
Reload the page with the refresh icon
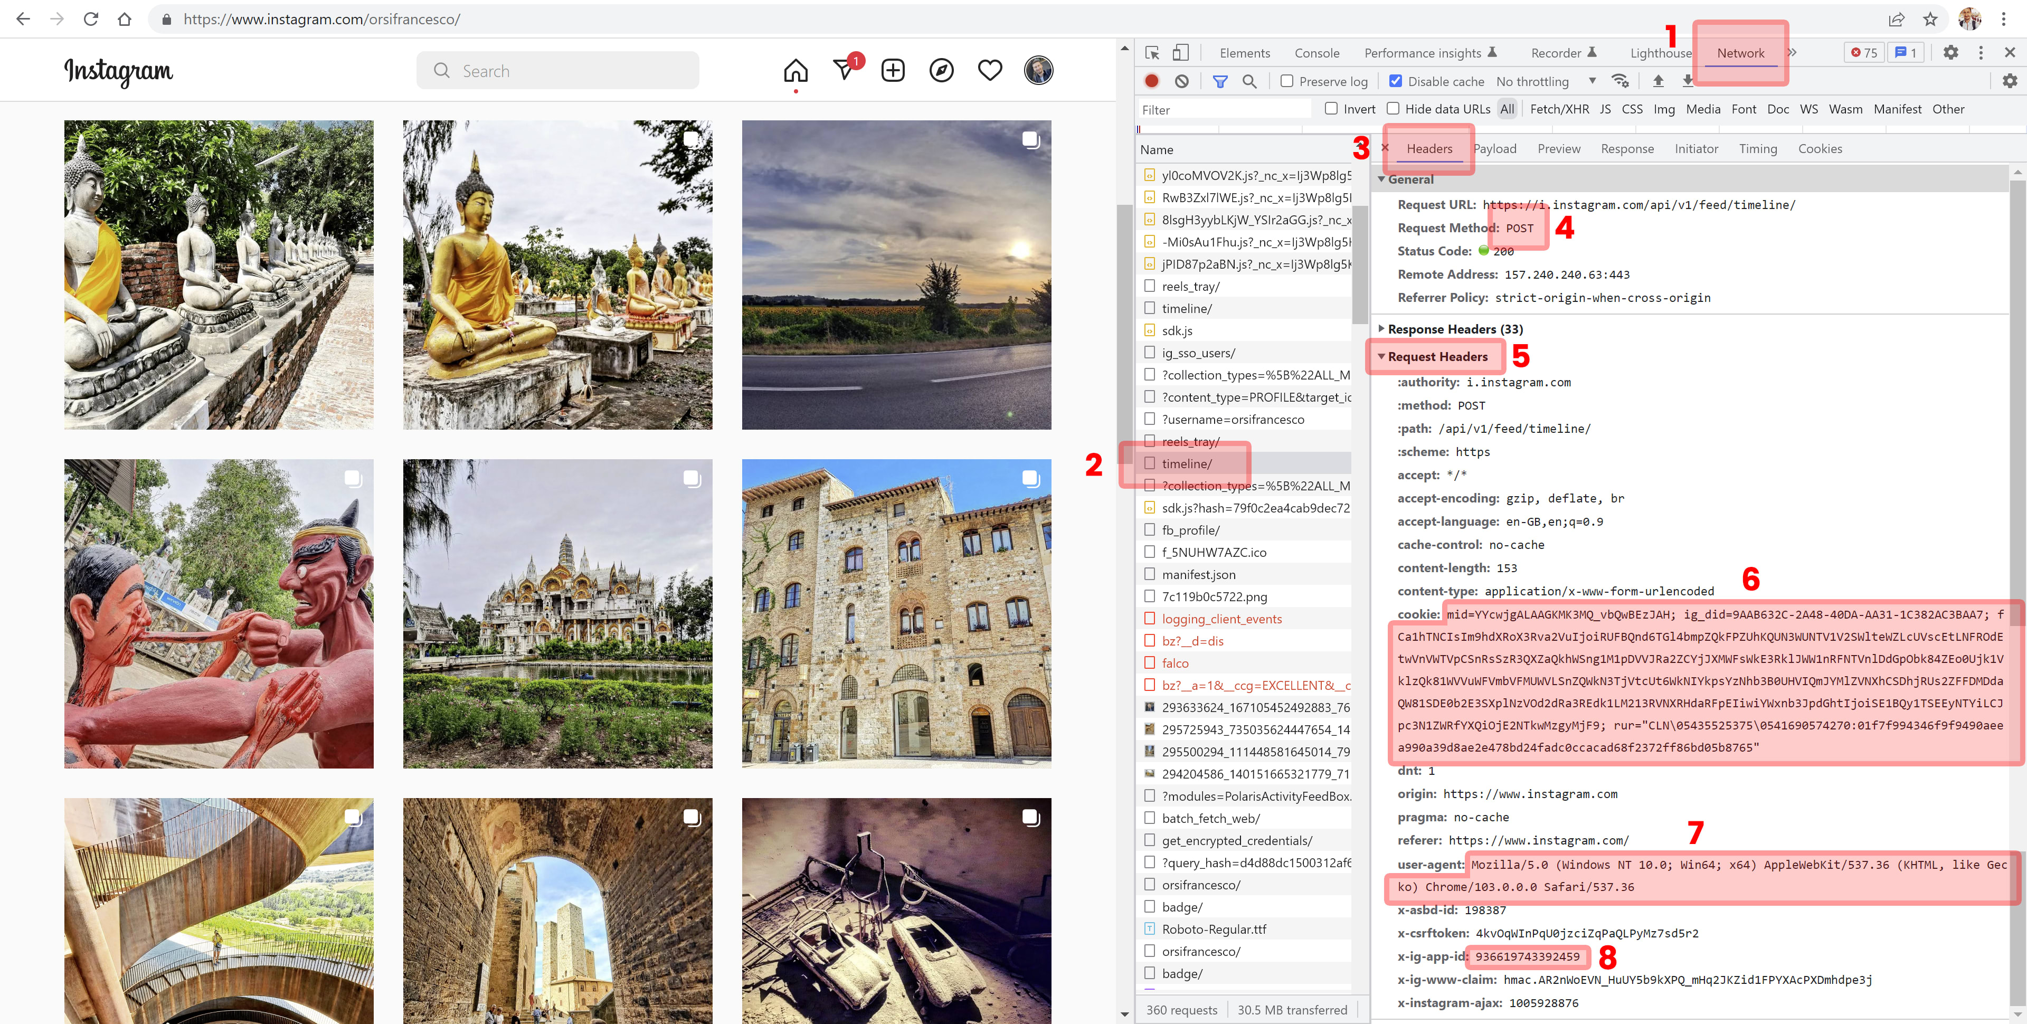coord(90,19)
